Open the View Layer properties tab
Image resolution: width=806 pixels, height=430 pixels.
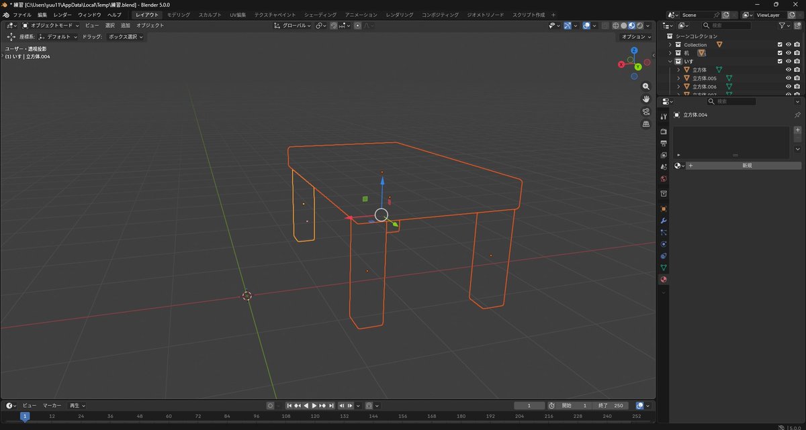(664, 155)
